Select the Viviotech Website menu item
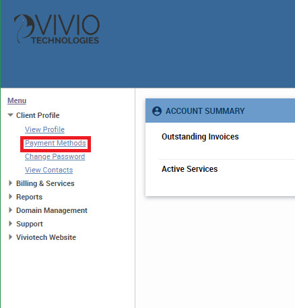Viewport: 295px width, 308px height. pos(46,237)
